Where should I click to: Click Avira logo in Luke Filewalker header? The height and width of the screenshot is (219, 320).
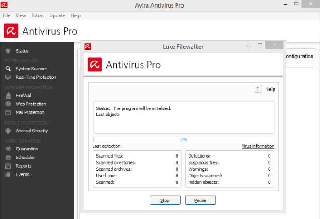95,65
